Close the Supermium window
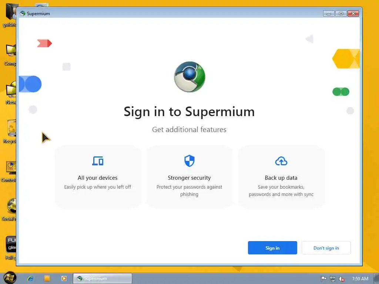The width and height of the screenshot is (379, 284). (x=353, y=14)
